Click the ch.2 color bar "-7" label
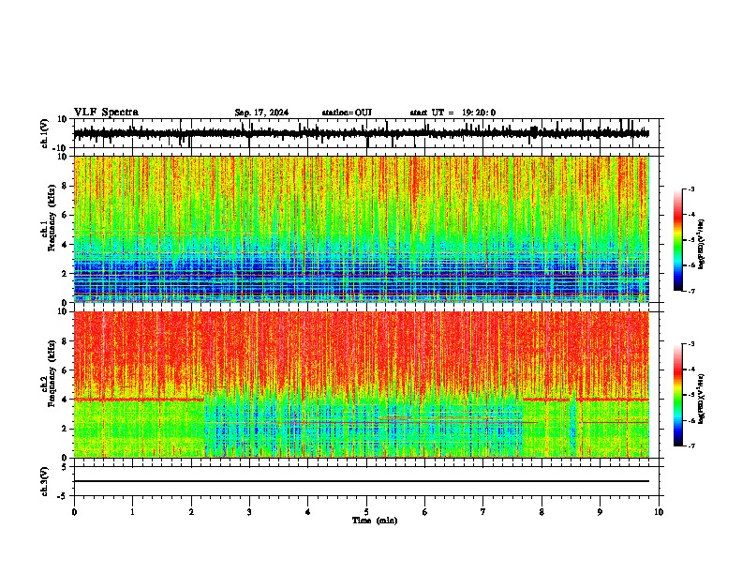The image size is (742, 574). [691, 446]
